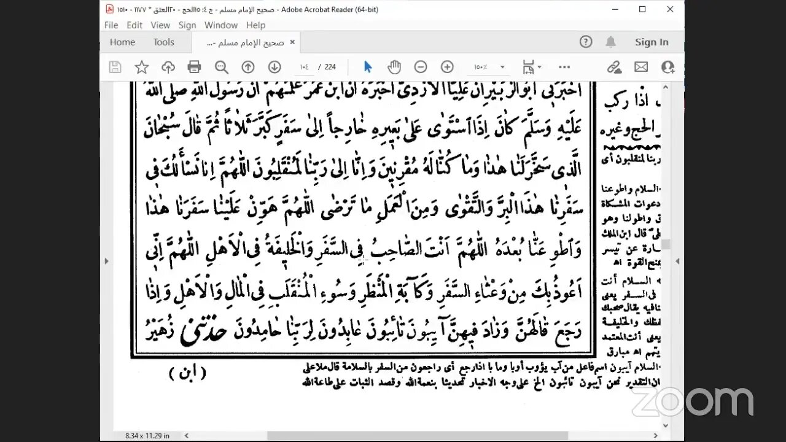The height and width of the screenshot is (442, 786).
Task: Bookmark with the star icon
Action: point(141,67)
